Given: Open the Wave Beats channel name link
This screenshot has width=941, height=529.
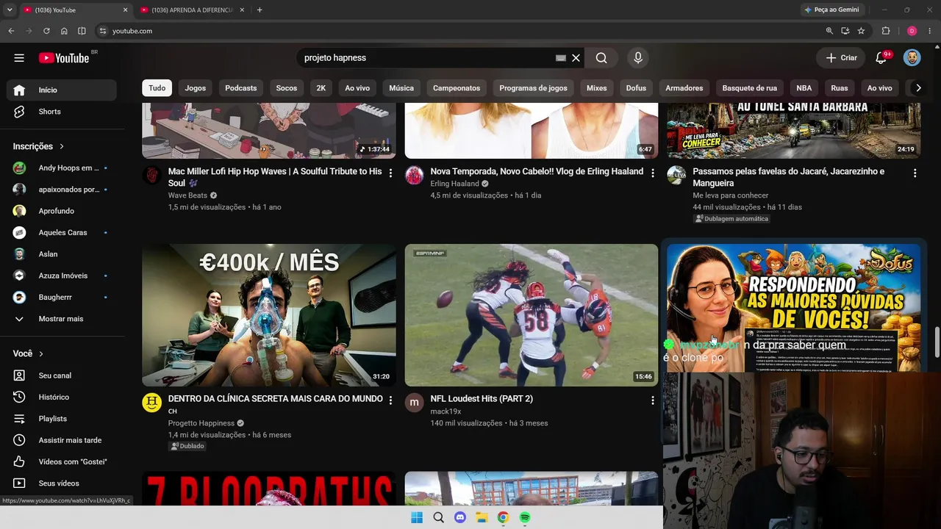Looking at the screenshot, I should tap(187, 195).
